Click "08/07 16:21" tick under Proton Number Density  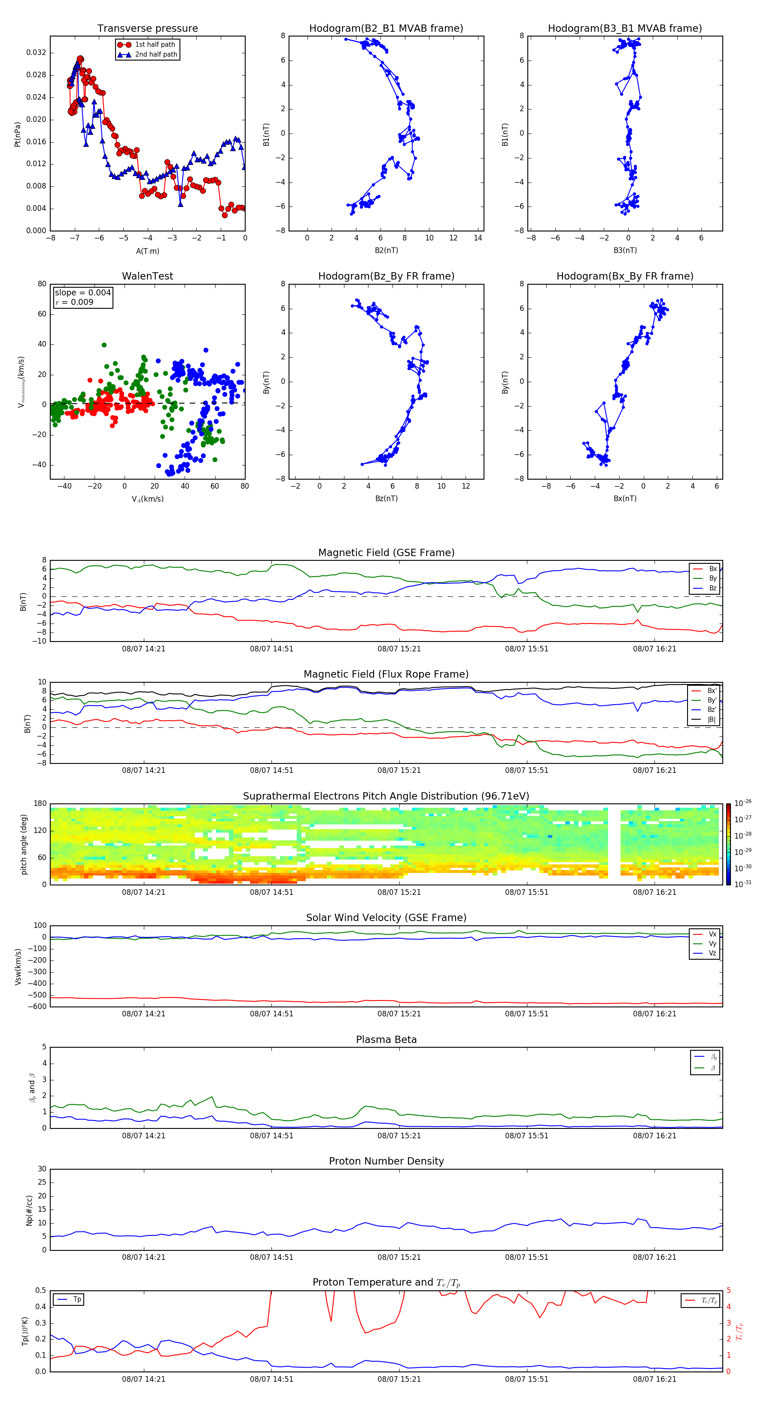click(x=654, y=1257)
